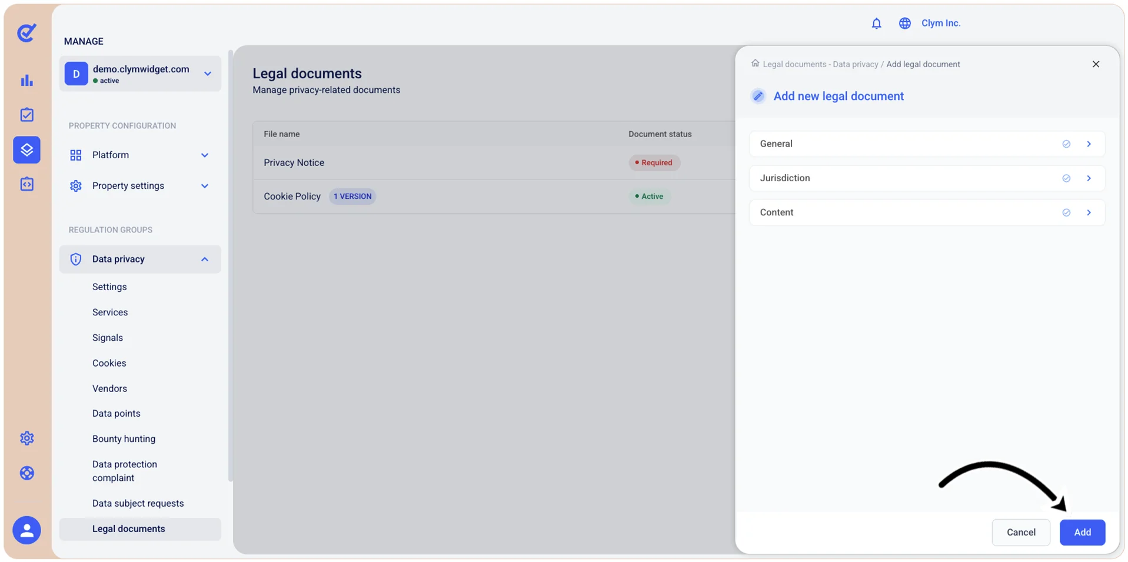The width and height of the screenshot is (1128, 562).
Task: Click the notifications bell icon
Action: tap(876, 23)
